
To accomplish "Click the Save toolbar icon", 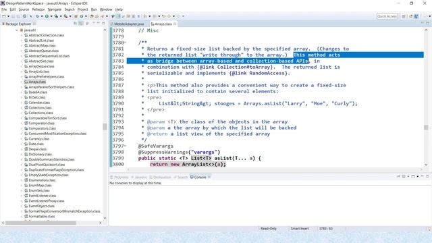I will pyautogui.click(x=13, y=16).
